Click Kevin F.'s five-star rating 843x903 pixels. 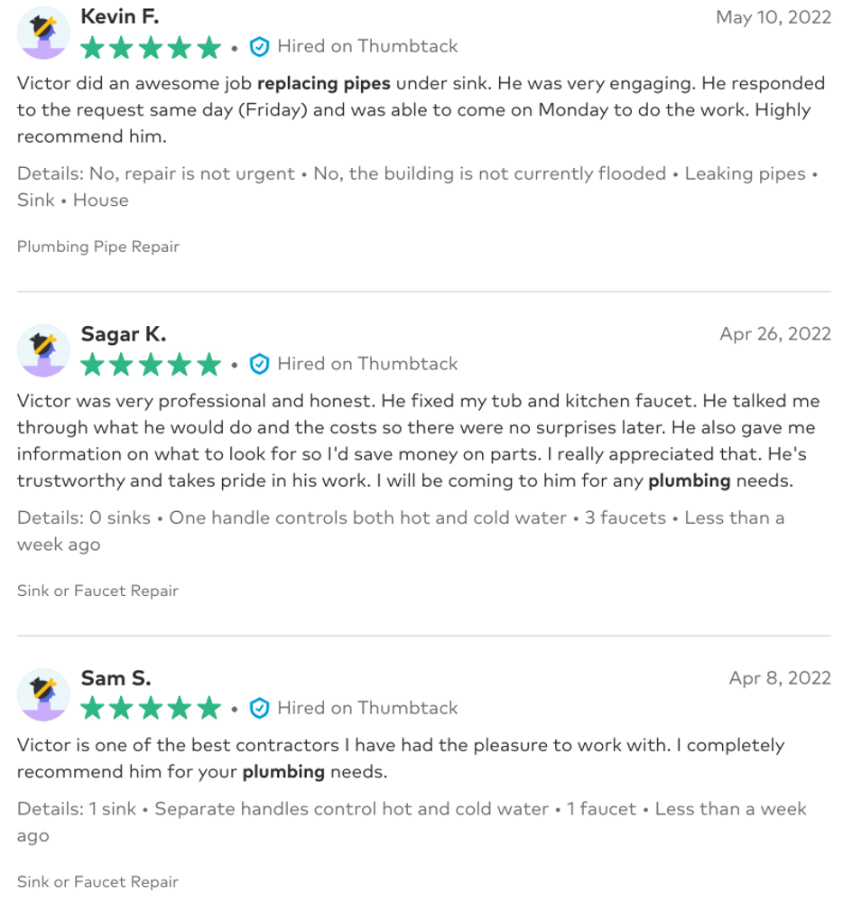(151, 48)
